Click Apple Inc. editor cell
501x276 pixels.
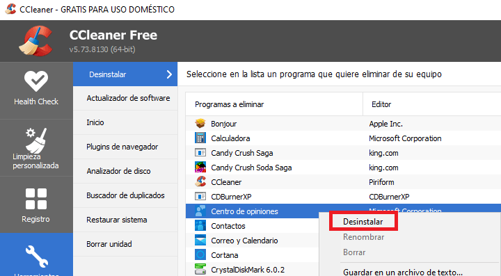(385, 124)
